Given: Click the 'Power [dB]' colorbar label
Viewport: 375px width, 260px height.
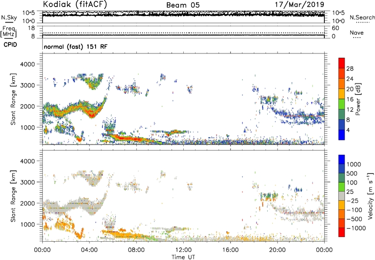Looking at the screenshot, I should (x=358, y=99).
